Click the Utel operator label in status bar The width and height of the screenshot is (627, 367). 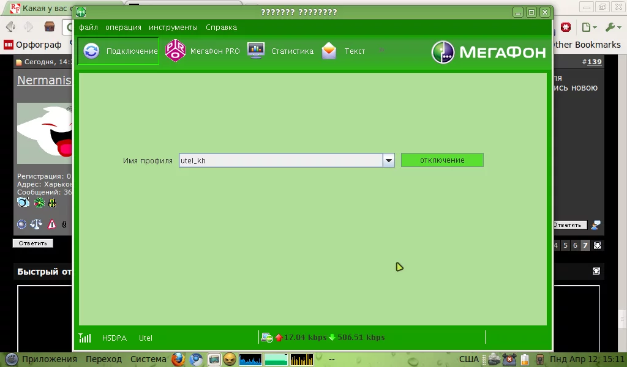click(x=146, y=338)
